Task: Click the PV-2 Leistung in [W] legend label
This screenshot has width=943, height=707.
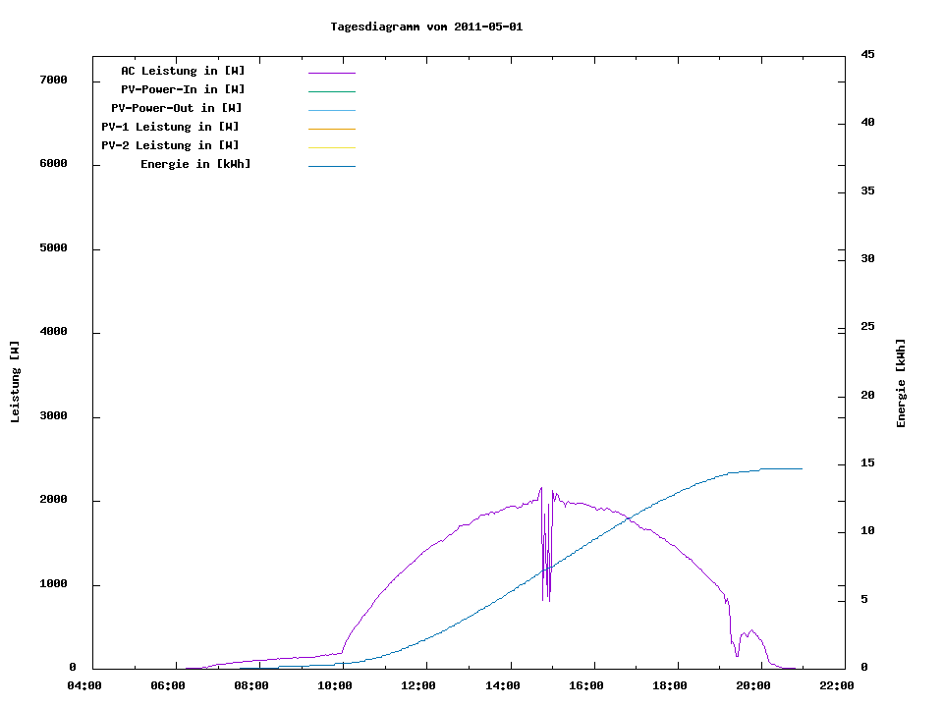Action: coord(170,145)
